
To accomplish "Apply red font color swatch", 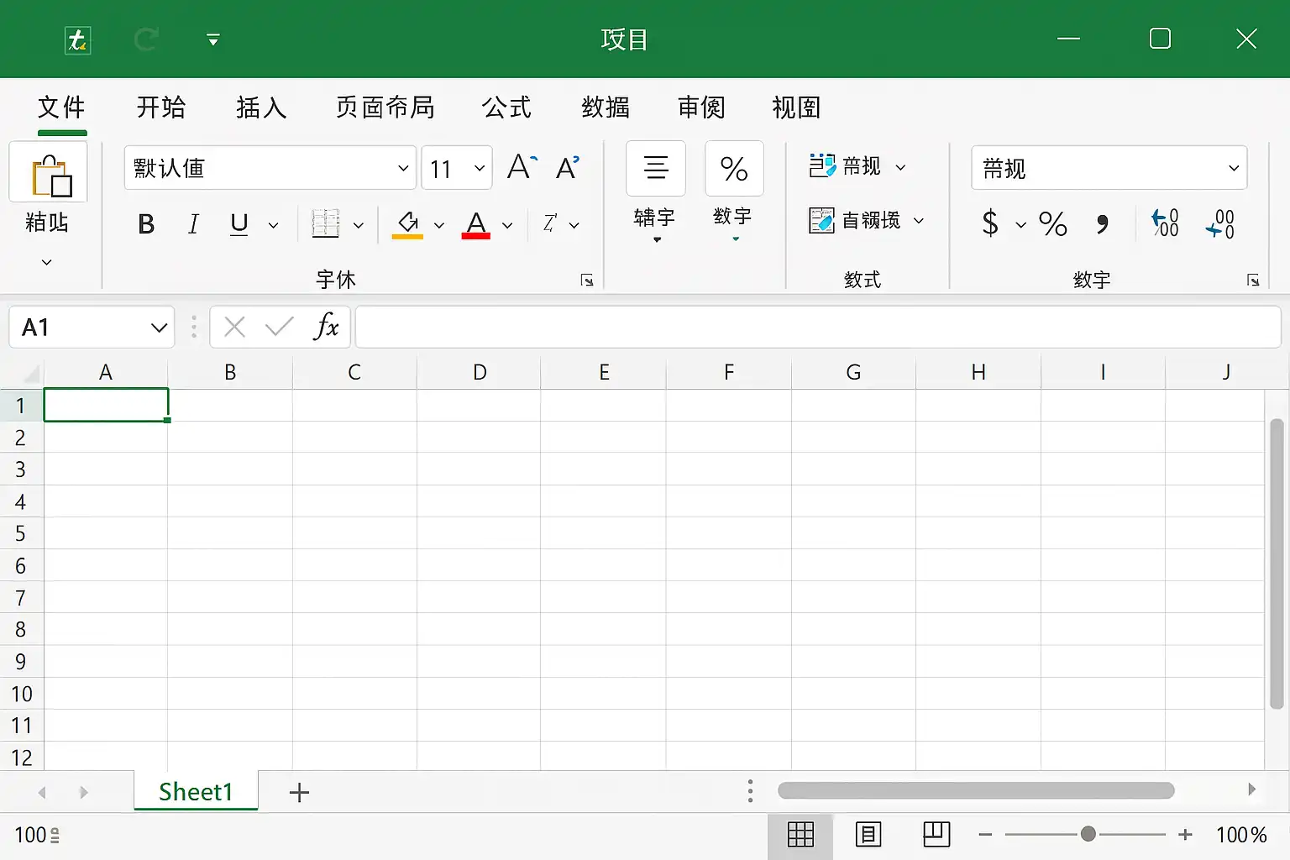I will click(x=476, y=224).
